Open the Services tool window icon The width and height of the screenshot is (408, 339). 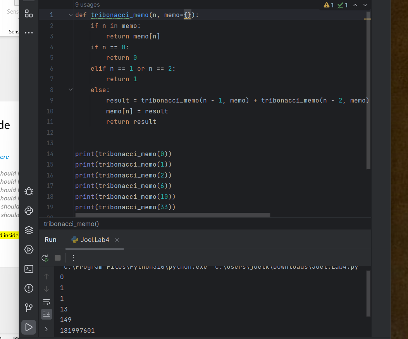pyautogui.click(x=29, y=250)
